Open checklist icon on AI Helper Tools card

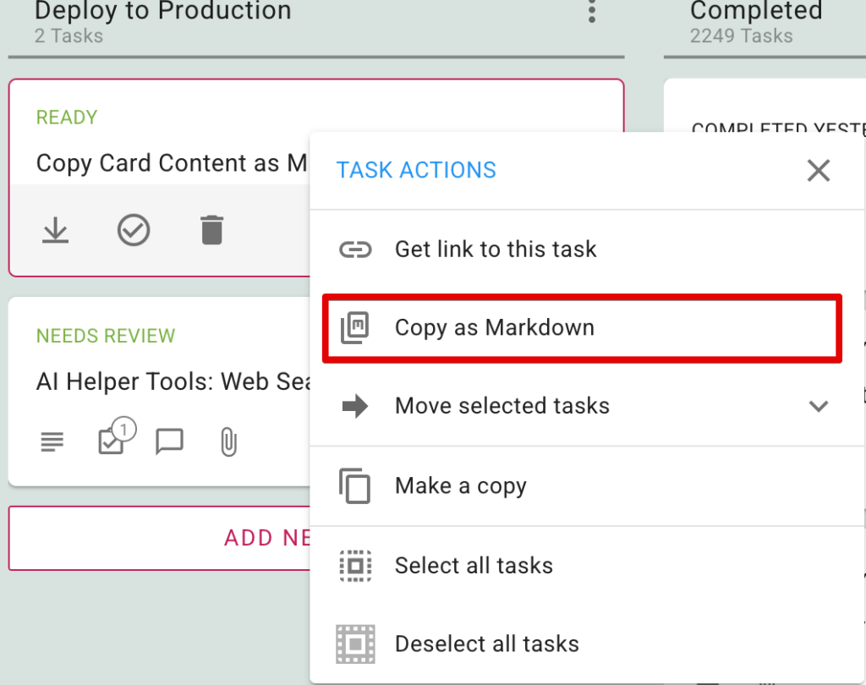point(117,436)
